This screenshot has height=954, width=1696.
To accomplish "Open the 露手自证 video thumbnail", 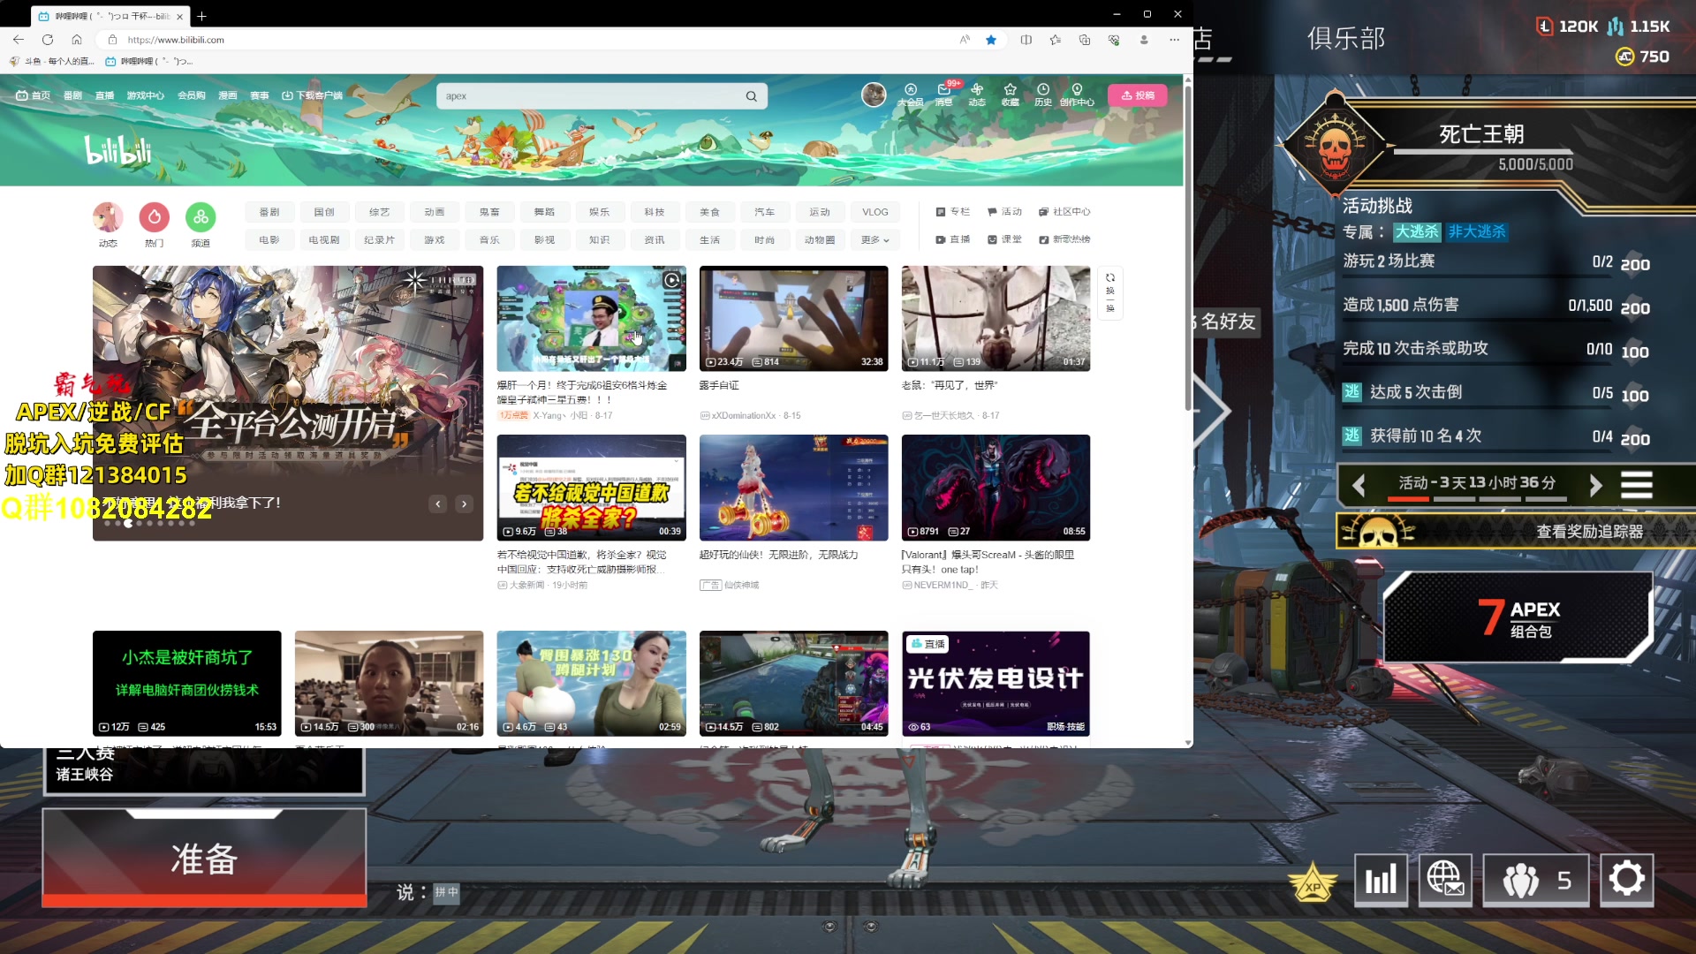I will [x=793, y=318].
